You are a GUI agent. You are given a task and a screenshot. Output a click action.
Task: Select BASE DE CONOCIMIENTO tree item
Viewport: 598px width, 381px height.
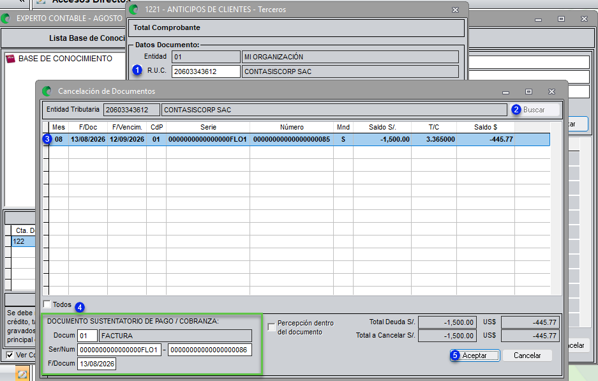point(65,59)
